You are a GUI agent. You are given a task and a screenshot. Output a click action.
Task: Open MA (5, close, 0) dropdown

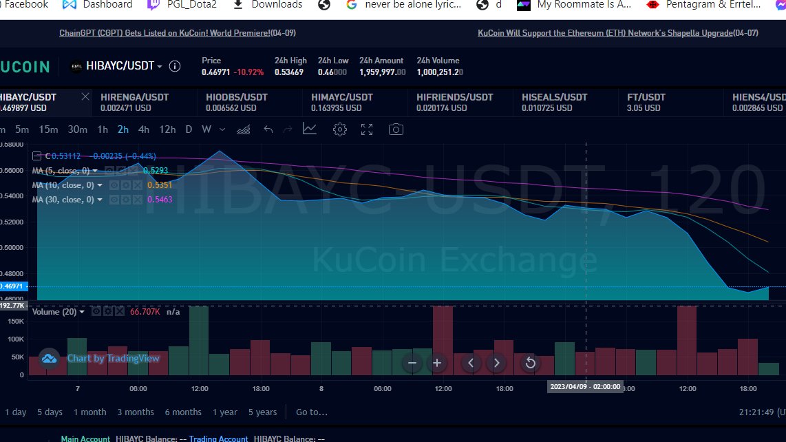tap(95, 171)
